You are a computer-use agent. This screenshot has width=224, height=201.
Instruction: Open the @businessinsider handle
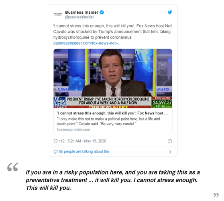point(79,17)
